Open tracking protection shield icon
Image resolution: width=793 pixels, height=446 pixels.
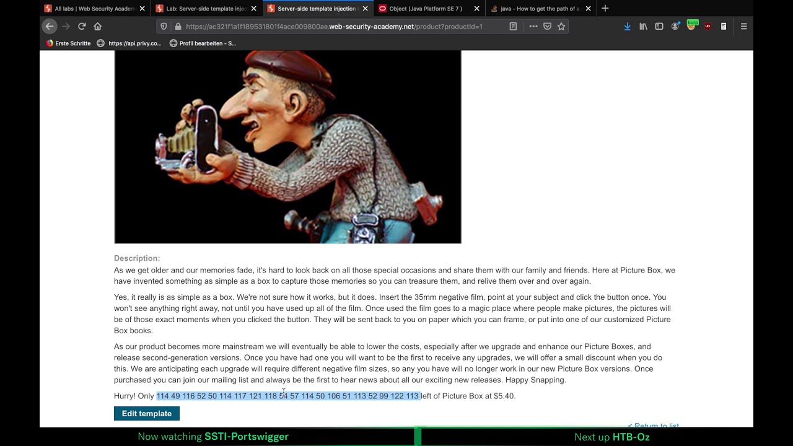pos(164,27)
